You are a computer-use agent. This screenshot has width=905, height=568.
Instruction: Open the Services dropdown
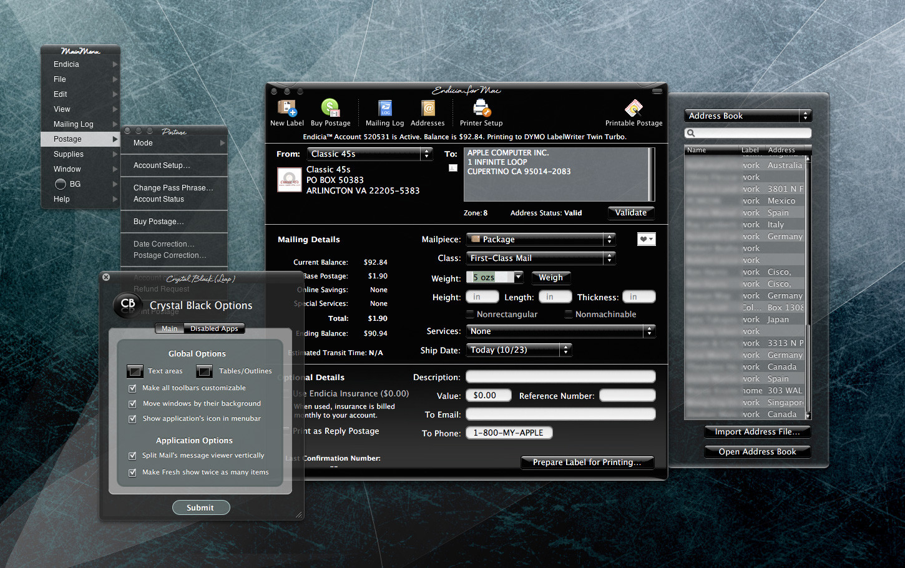coord(560,331)
